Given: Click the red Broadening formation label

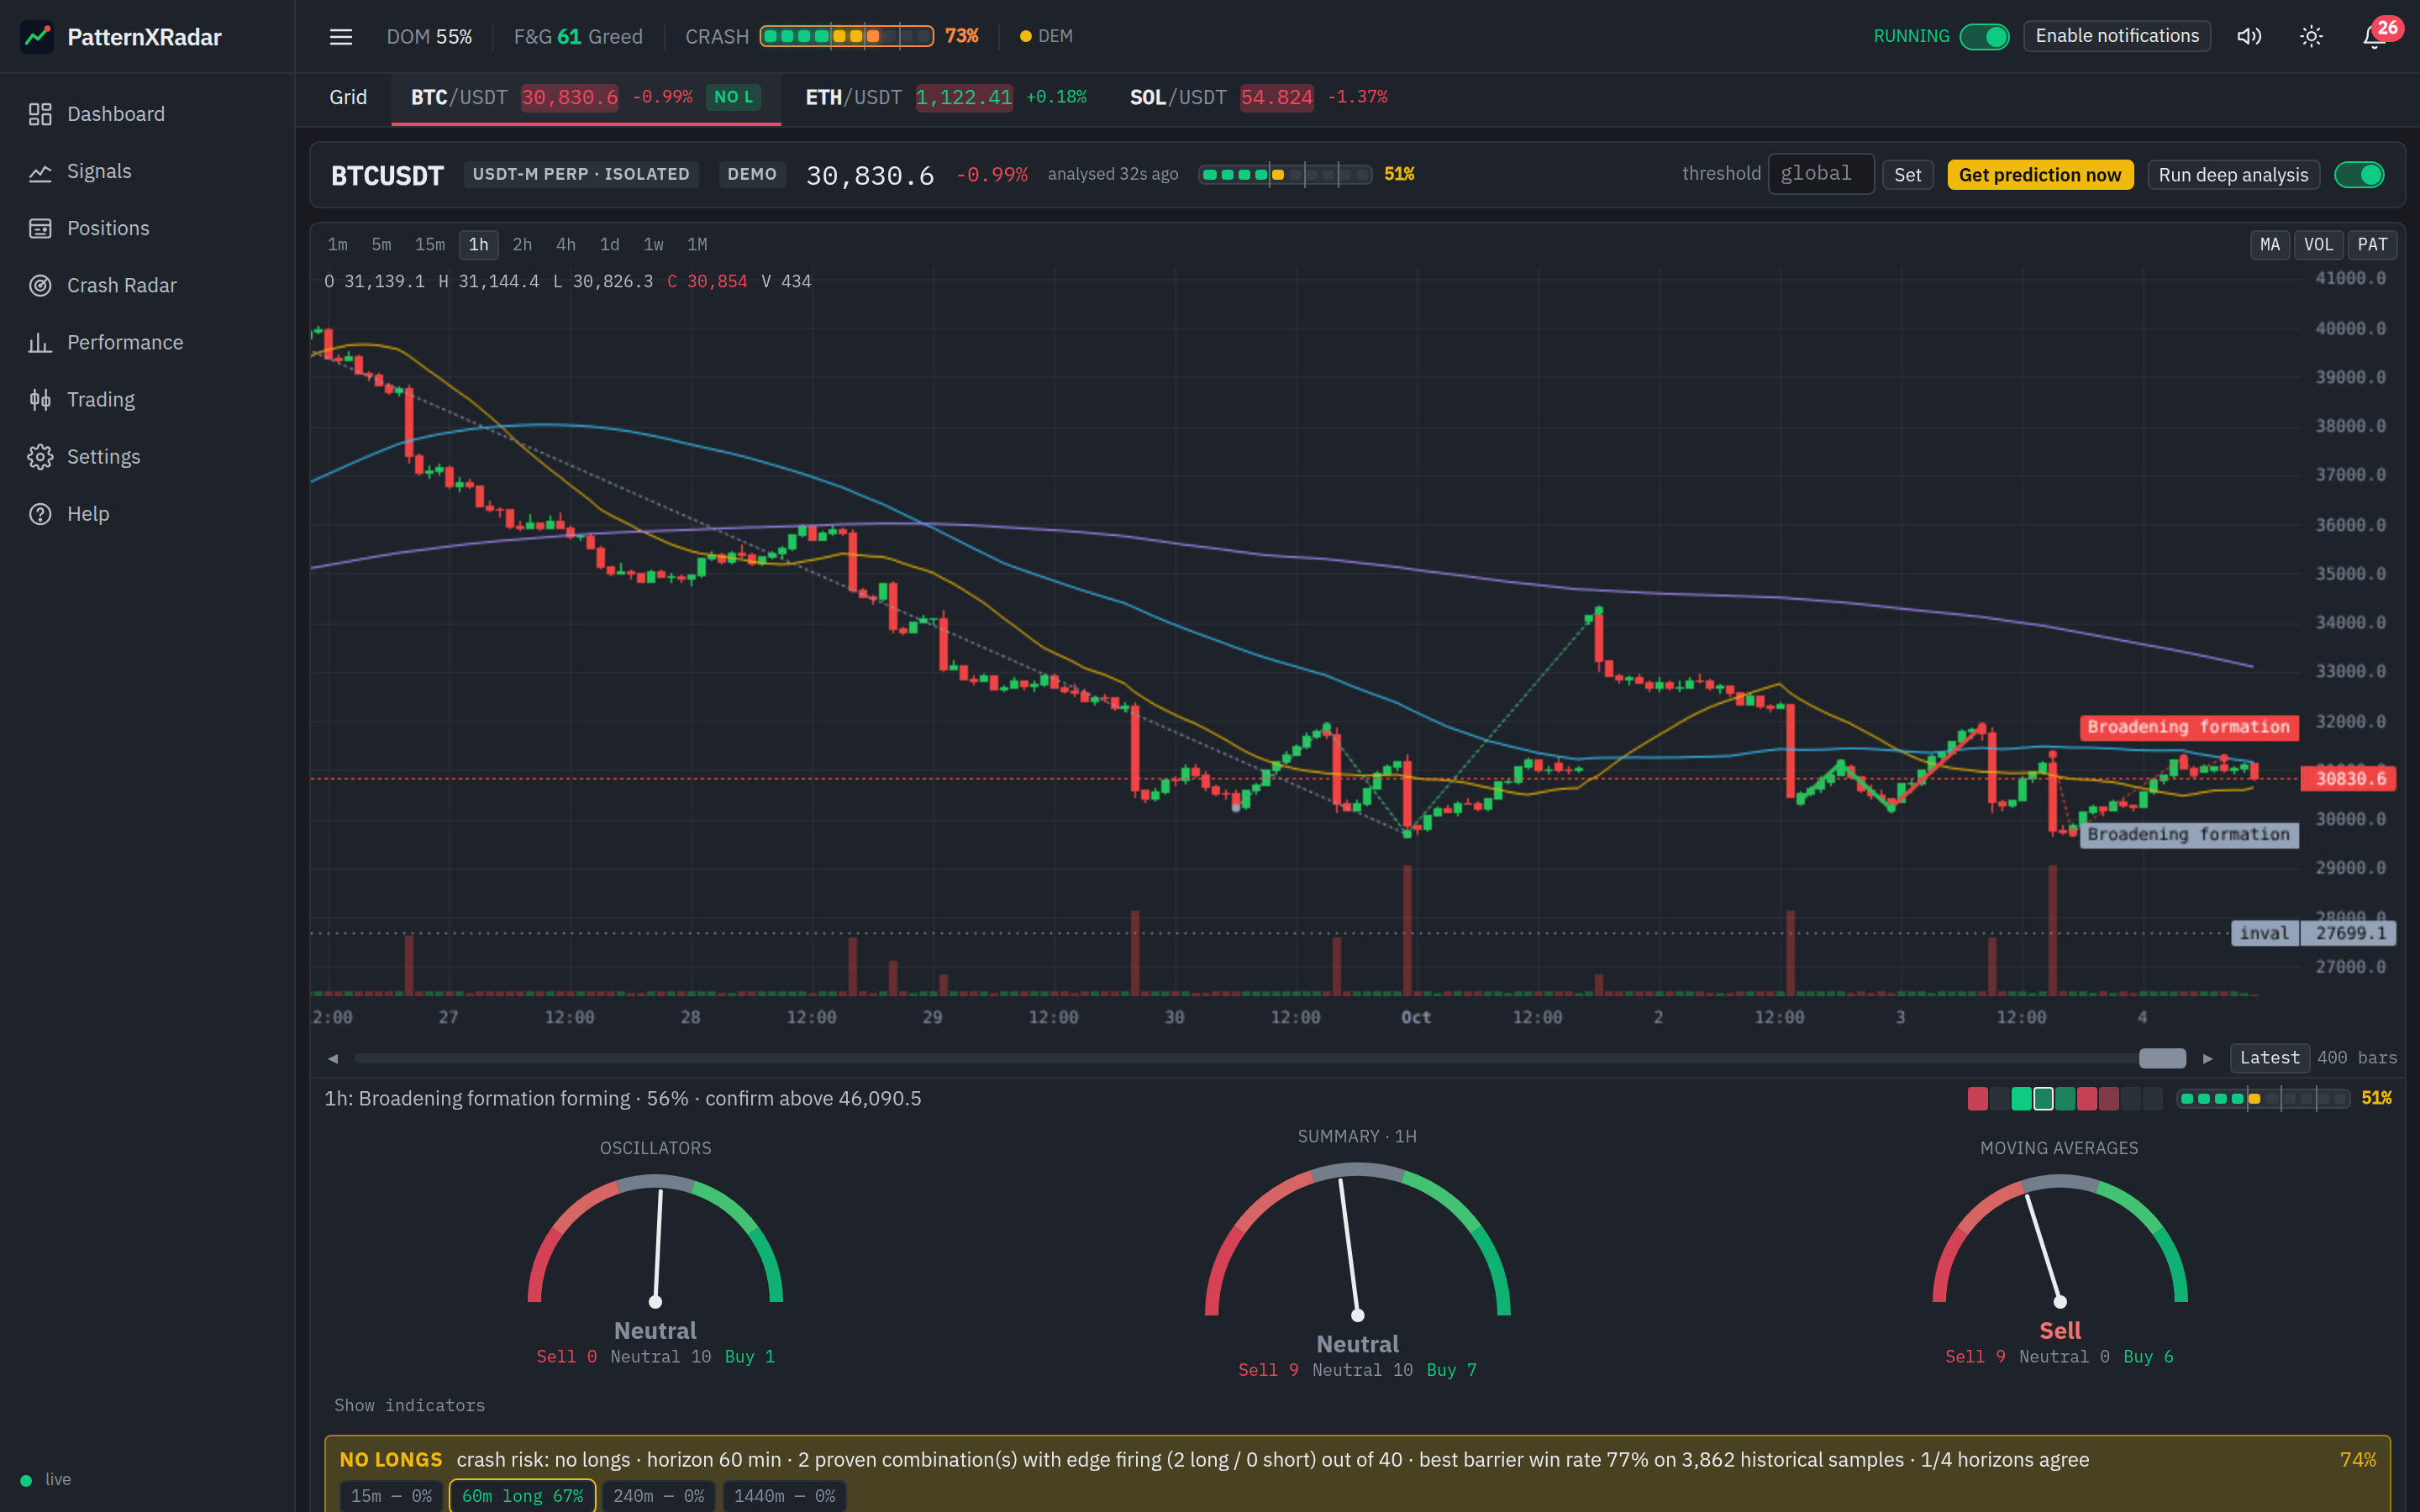Looking at the screenshot, I should tap(2188, 727).
